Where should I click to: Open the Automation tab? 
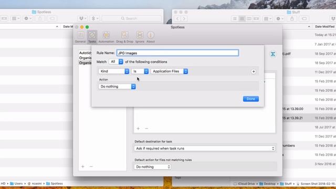pos(106,37)
